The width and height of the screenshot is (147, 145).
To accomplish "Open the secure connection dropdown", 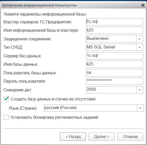I will coord(139,39).
